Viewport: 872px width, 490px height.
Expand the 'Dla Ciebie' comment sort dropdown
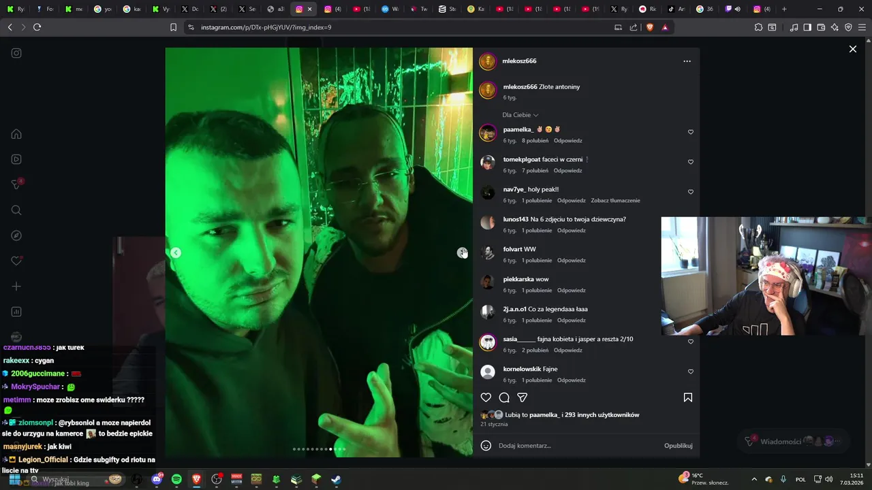[520, 115]
